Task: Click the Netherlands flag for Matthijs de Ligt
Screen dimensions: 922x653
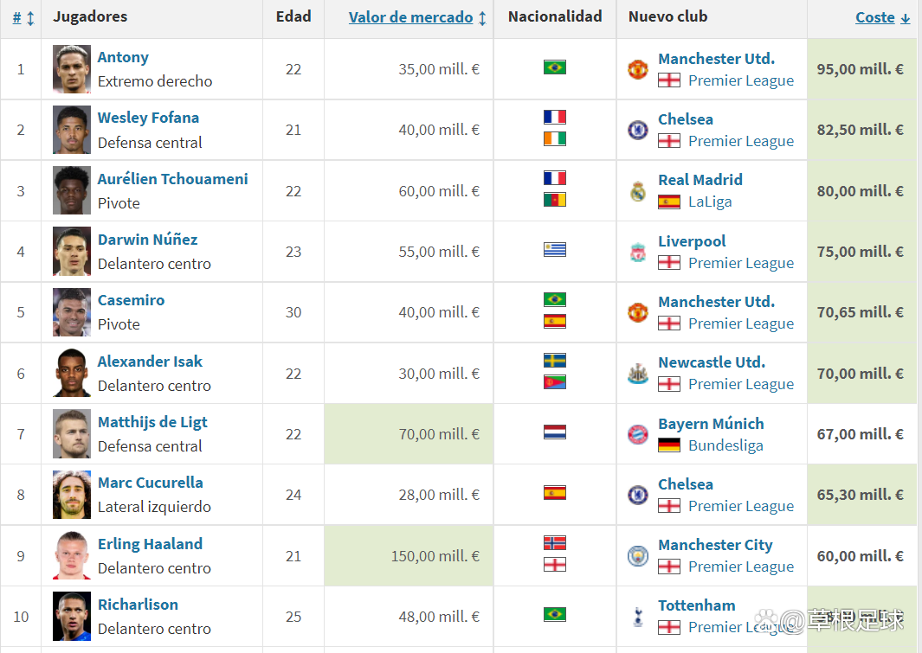Action: pos(555,432)
